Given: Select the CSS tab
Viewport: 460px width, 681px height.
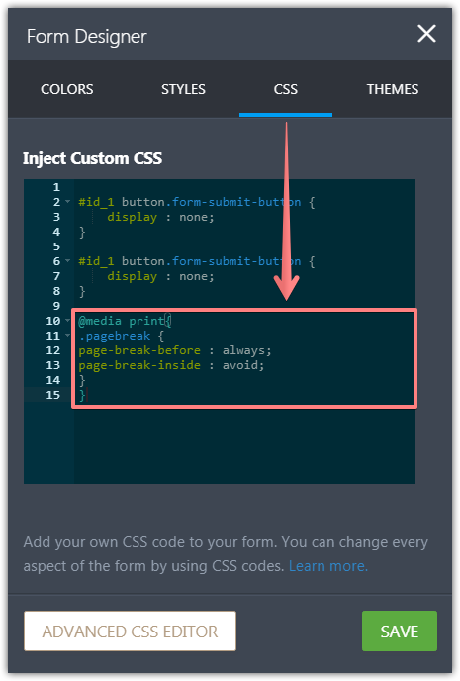Looking at the screenshot, I should click(286, 89).
